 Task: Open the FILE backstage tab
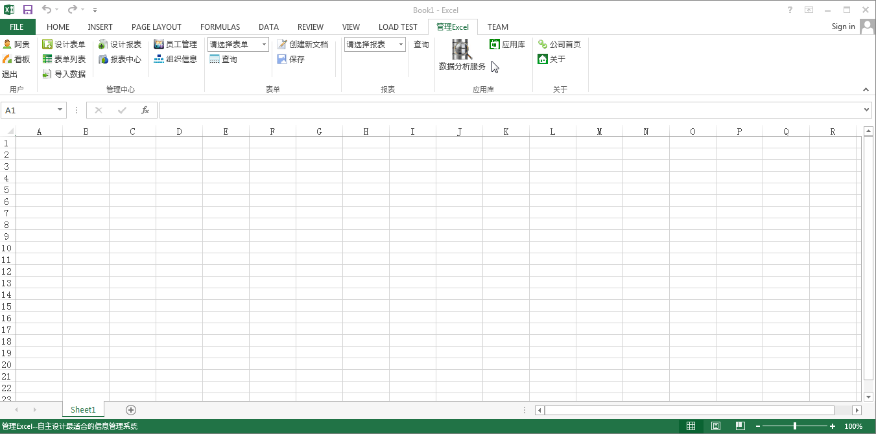[x=17, y=27]
